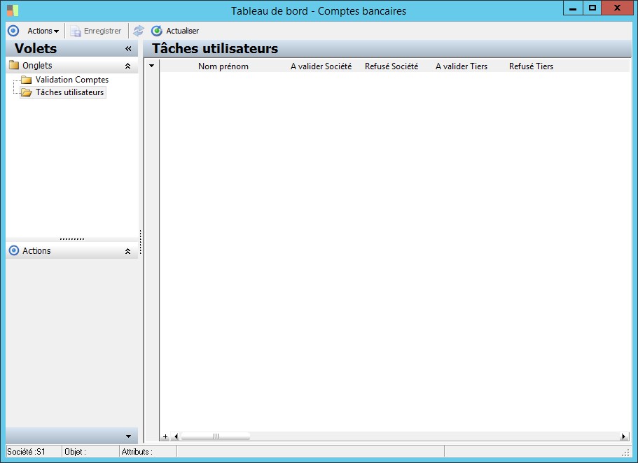Select Tâches utilisateurs tree item
The height and width of the screenshot is (463, 638).
[69, 92]
